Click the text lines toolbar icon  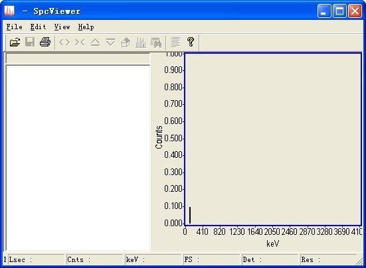click(175, 42)
